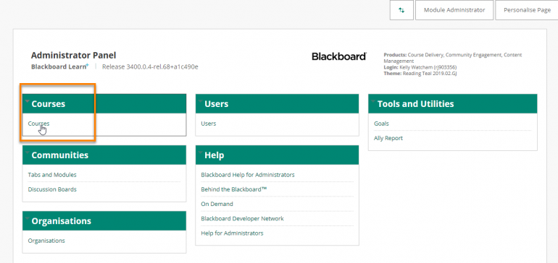Open Behind the Blackboard link
558x263 pixels.
tap(234, 189)
